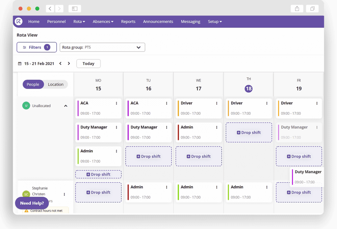
Task: Switch view to Location toggle
Action: click(x=56, y=84)
